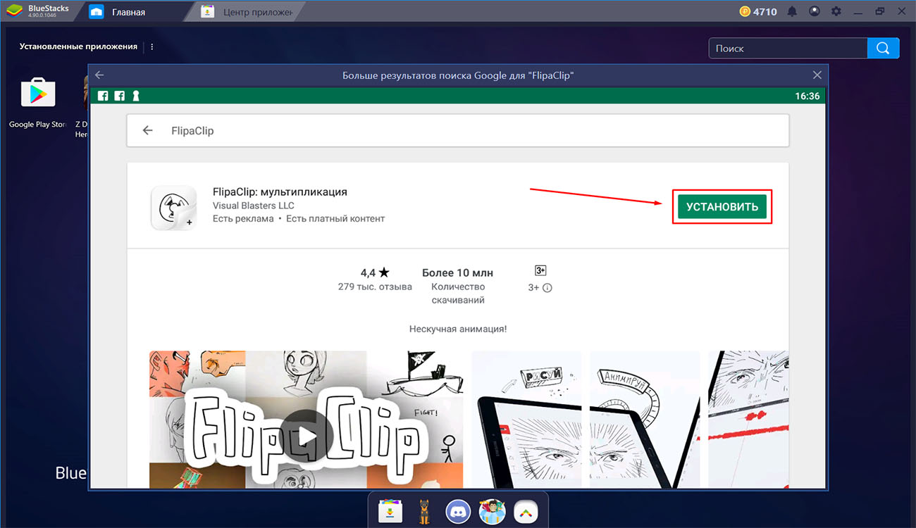Screen dimensions: 916x528
Task: Open the download app center dock icon
Action: point(390,512)
